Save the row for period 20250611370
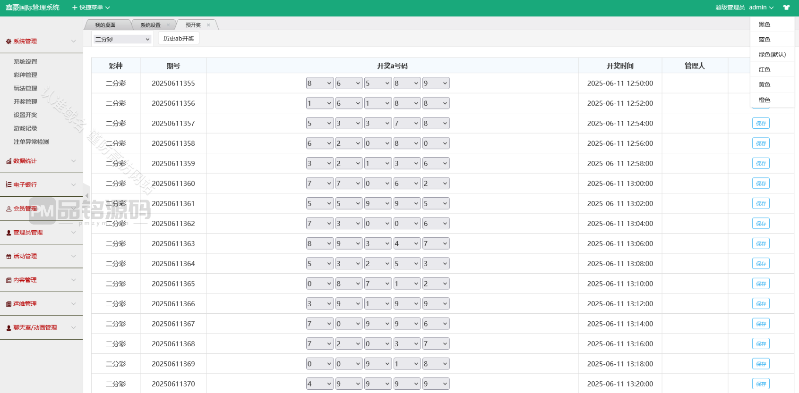The width and height of the screenshot is (799, 393). point(761,384)
